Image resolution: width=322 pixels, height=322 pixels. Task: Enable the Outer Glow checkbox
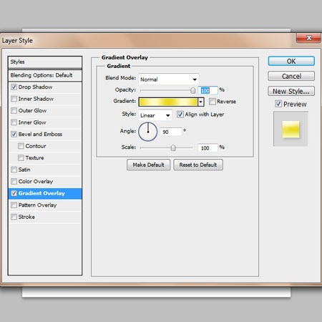point(14,111)
